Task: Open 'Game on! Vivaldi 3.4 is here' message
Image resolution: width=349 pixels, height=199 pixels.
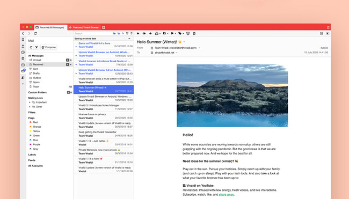Action: tap(104, 45)
